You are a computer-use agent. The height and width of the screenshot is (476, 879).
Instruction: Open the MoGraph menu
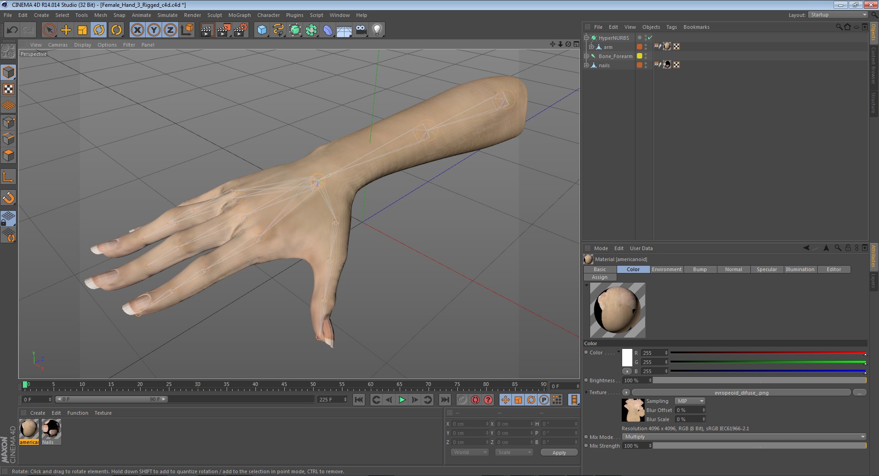point(239,15)
